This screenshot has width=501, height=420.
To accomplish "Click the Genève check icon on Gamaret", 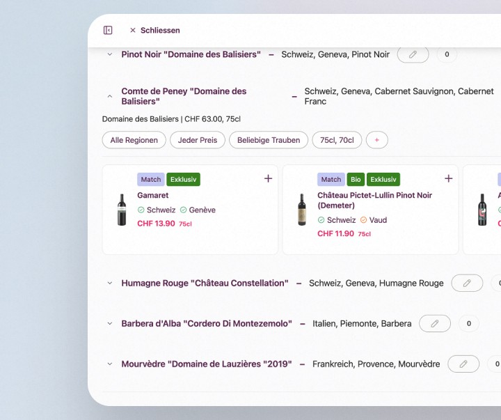I will coord(184,210).
